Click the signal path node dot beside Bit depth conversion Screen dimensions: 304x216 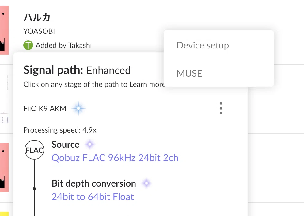tap(34, 189)
